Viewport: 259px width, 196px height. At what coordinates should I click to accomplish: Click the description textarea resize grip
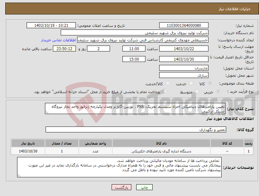pyautogui.click(x=47, y=112)
